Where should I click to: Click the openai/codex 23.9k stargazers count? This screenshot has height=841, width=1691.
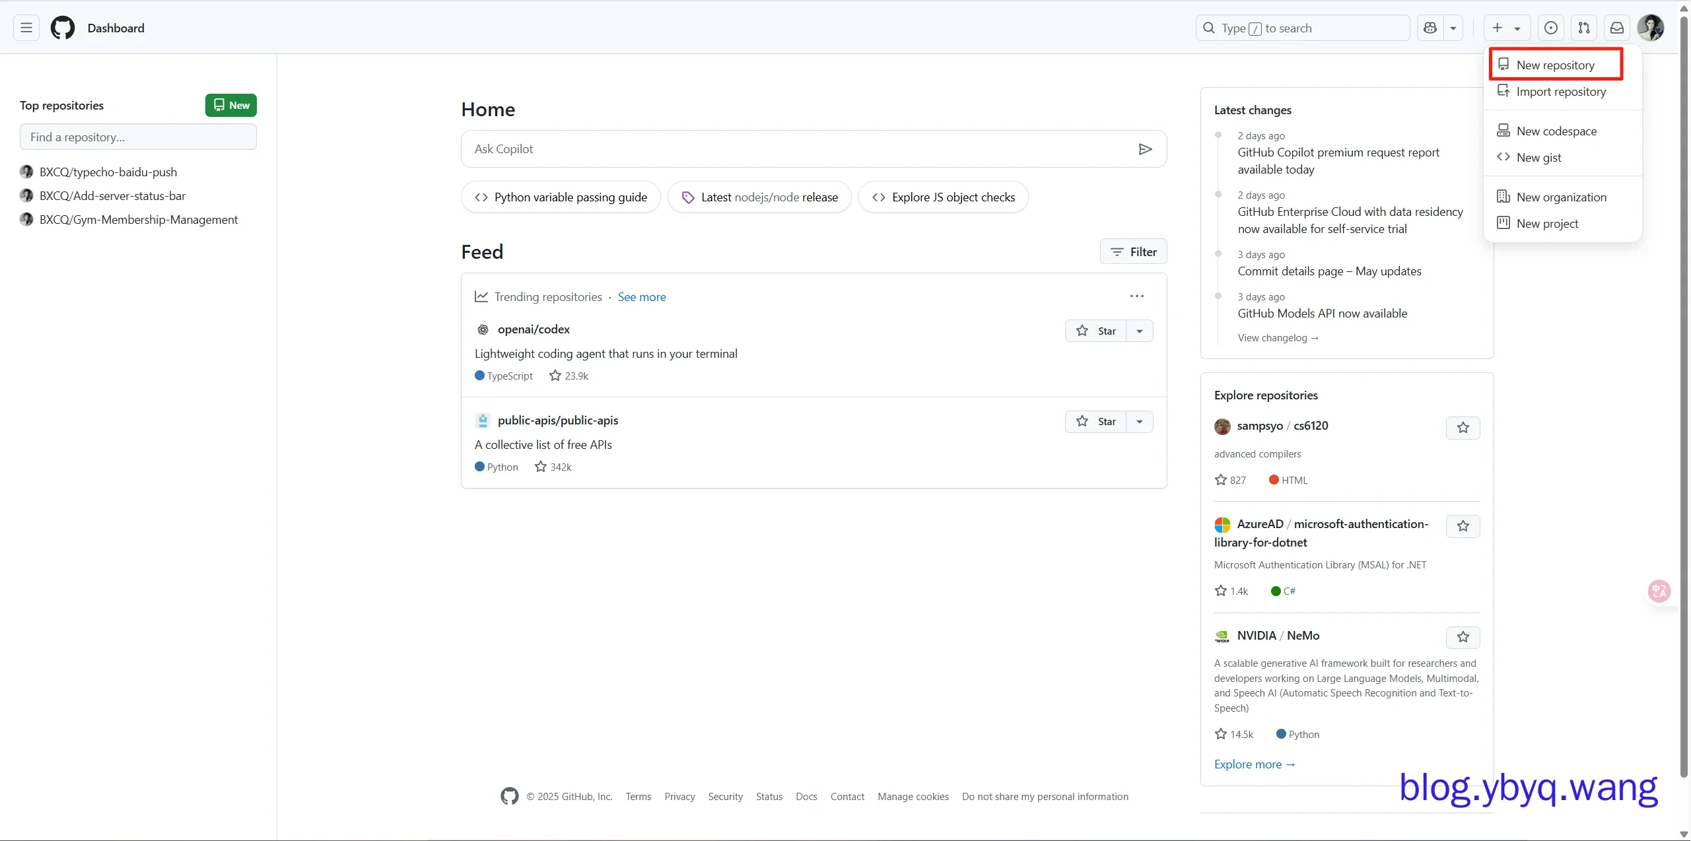569,376
